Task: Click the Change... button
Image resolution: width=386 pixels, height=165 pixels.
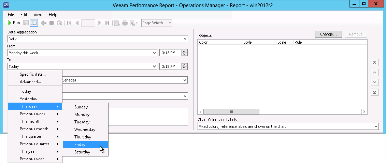Action: pos(328,34)
